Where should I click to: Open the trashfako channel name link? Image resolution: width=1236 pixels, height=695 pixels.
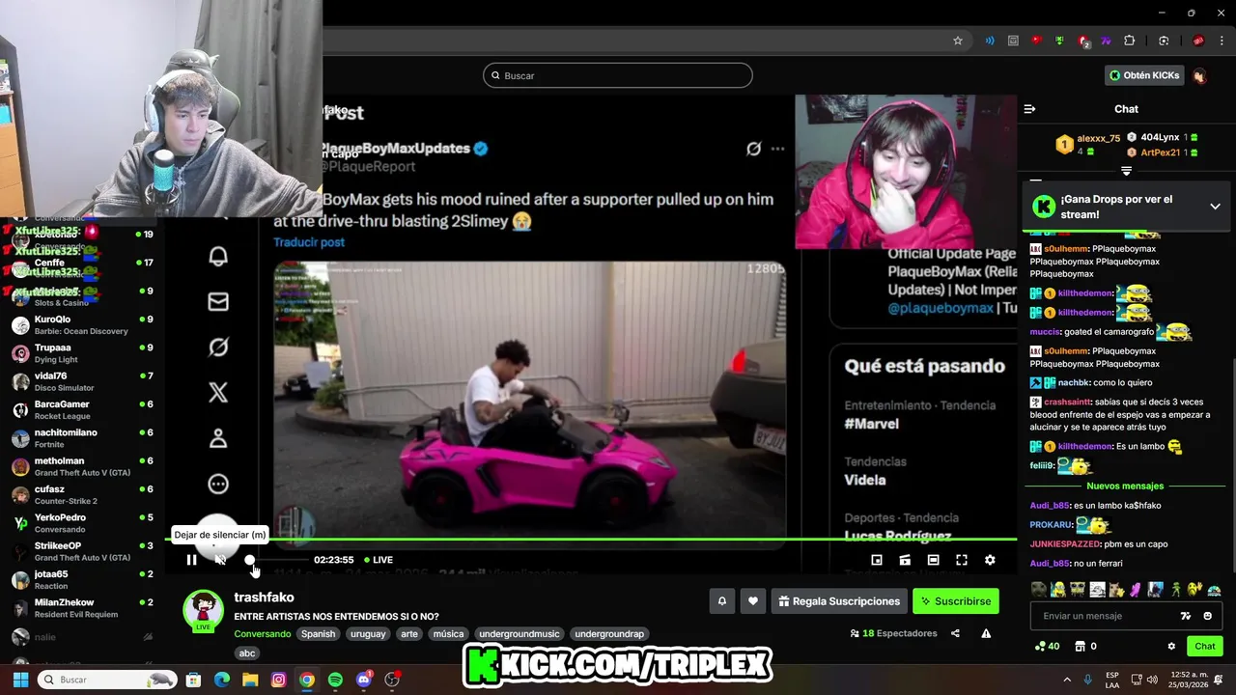(x=264, y=598)
